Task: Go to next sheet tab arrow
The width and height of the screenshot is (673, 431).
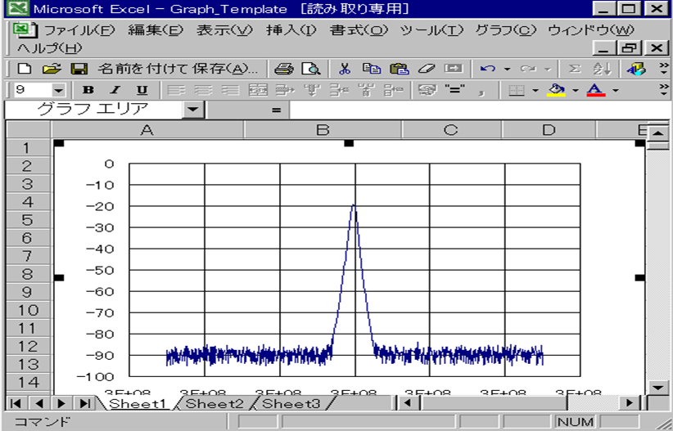Action: [61, 403]
